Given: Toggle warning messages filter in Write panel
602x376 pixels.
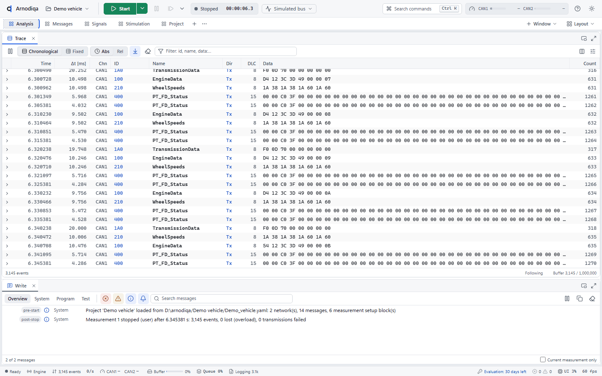Looking at the screenshot, I should coord(118,298).
